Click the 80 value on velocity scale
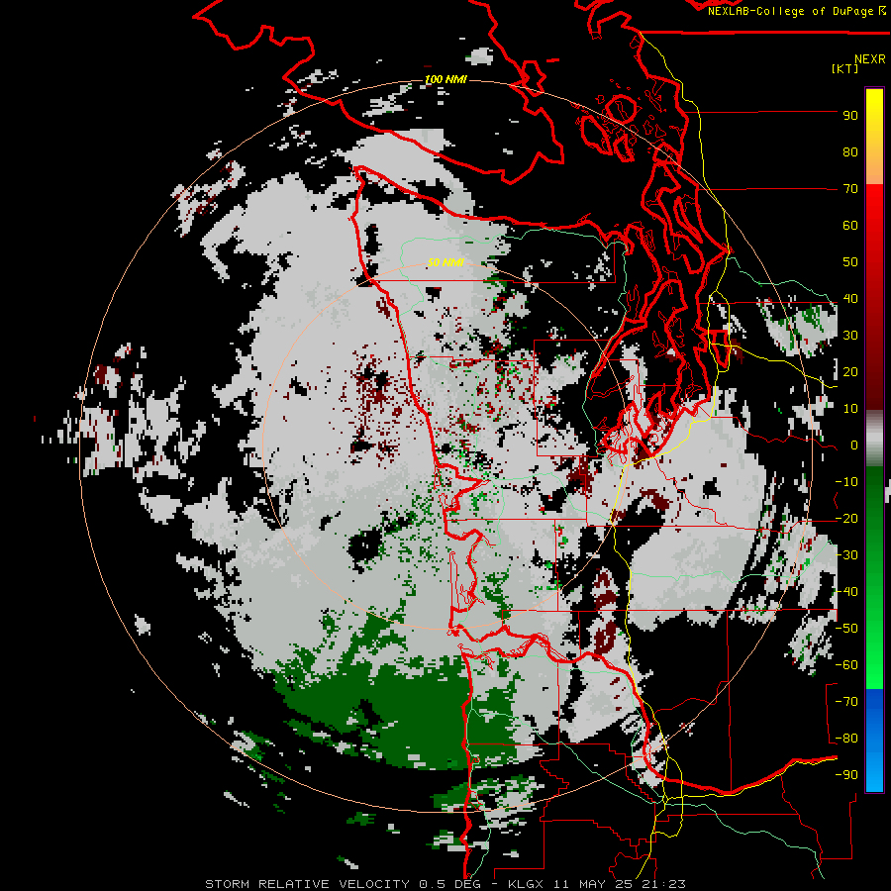Screen dimensions: 891x891 click(850, 152)
